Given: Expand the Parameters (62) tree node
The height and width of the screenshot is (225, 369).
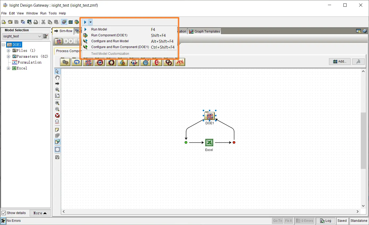Looking at the screenshot, I should [x=9, y=56].
